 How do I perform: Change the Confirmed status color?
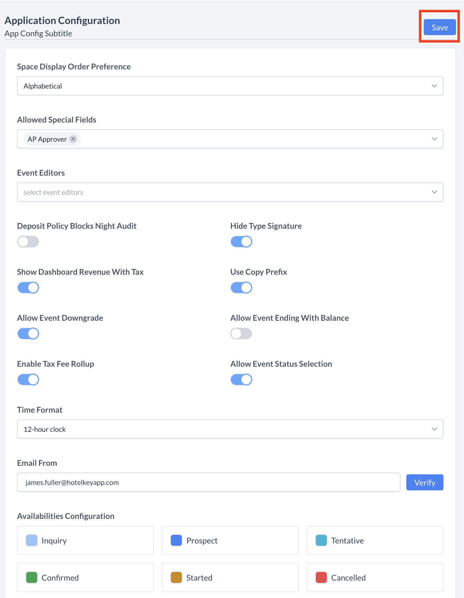click(31, 577)
